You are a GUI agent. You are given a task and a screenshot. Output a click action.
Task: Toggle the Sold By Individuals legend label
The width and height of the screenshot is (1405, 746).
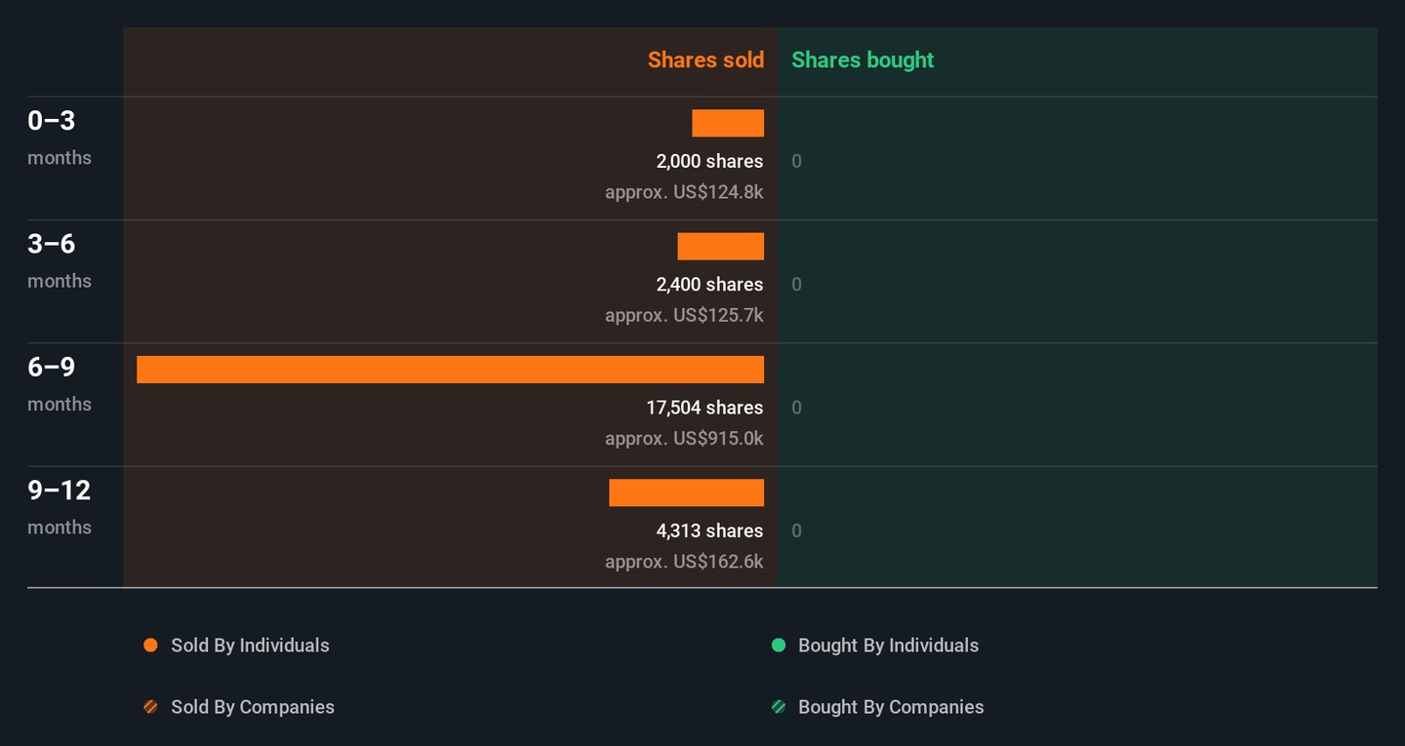250,646
